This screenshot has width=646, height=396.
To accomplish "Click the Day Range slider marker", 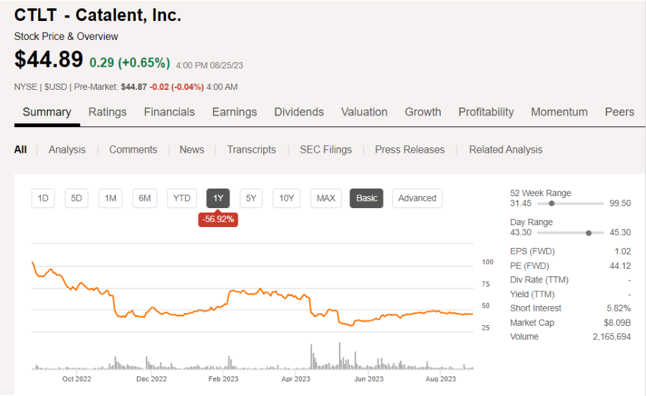I will click(x=589, y=232).
